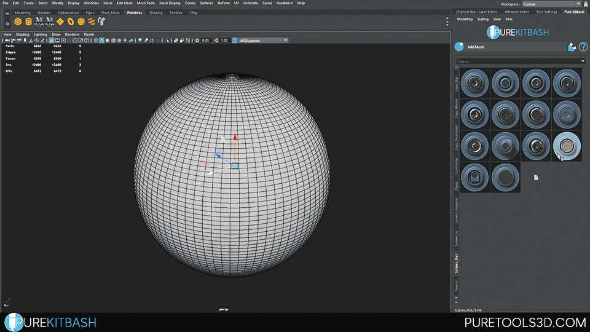Viewport: 590px width, 332px height.
Task: Expand the sRGB gamma dropdown
Action: click(285, 41)
